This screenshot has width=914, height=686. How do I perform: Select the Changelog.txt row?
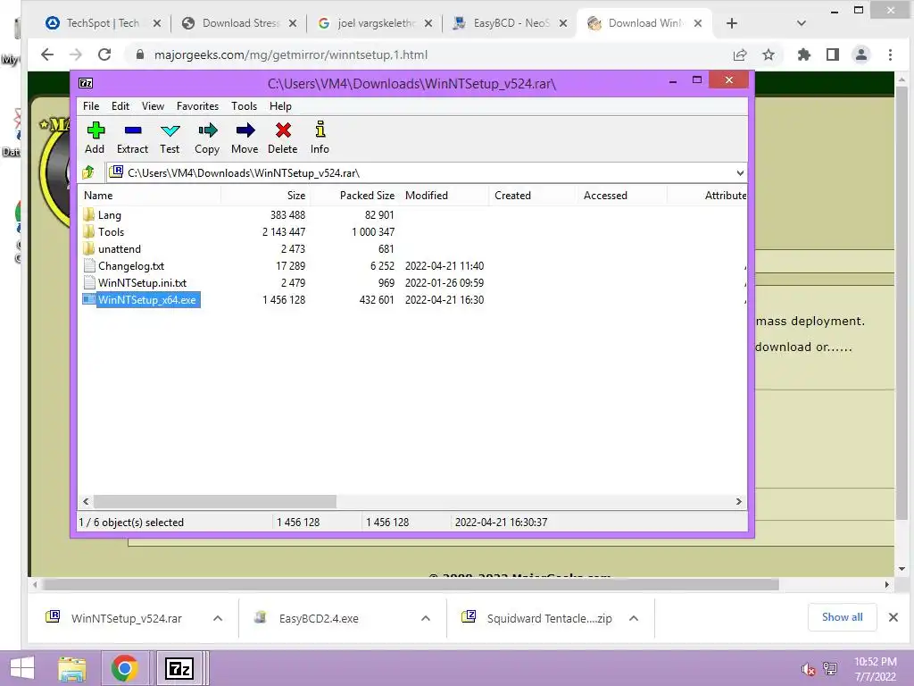(412, 265)
